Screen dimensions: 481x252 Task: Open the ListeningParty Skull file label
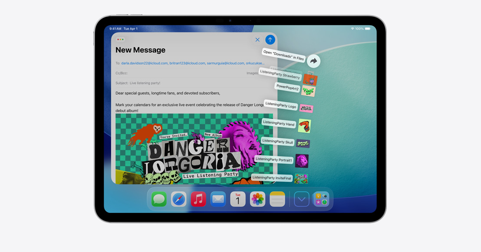pyautogui.click(x=278, y=141)
